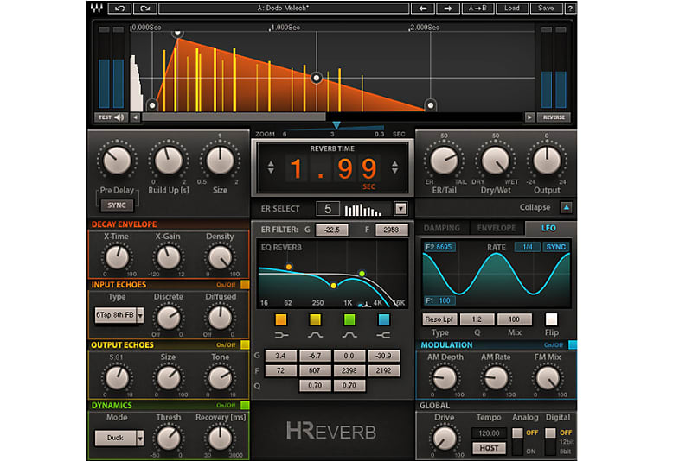Viewport: 692px width, 461px height.
Task: Click the Output knob
Action: click(x=547, y=161)
